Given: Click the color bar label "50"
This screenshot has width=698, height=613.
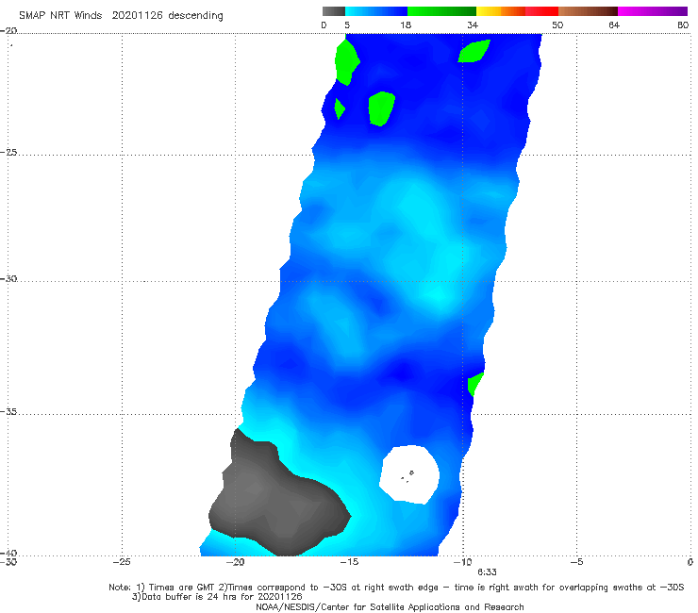Looking at the screenshot, I should point(557,25).
